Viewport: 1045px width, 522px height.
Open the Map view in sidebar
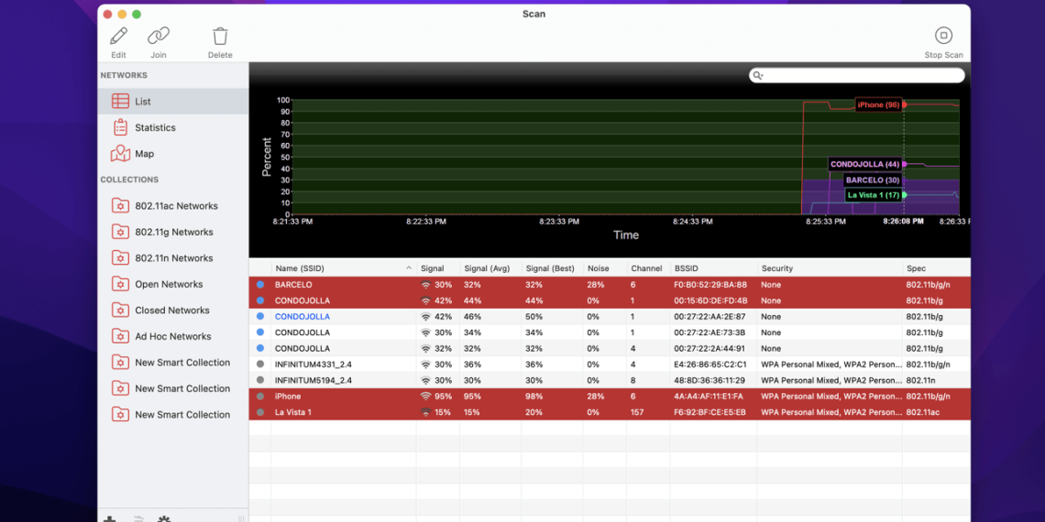144,154
